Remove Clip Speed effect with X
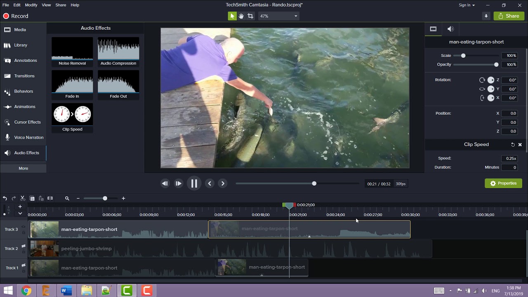Screen dimensions: 528x297 [x=520, y=145]
